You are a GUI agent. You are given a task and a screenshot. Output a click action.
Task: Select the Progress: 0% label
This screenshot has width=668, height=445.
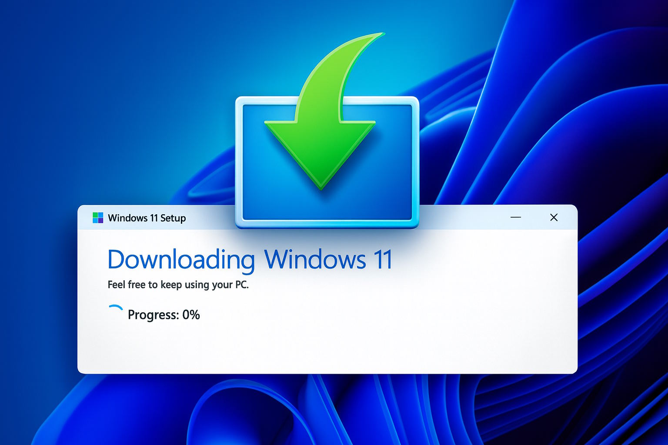click(164, 315)
